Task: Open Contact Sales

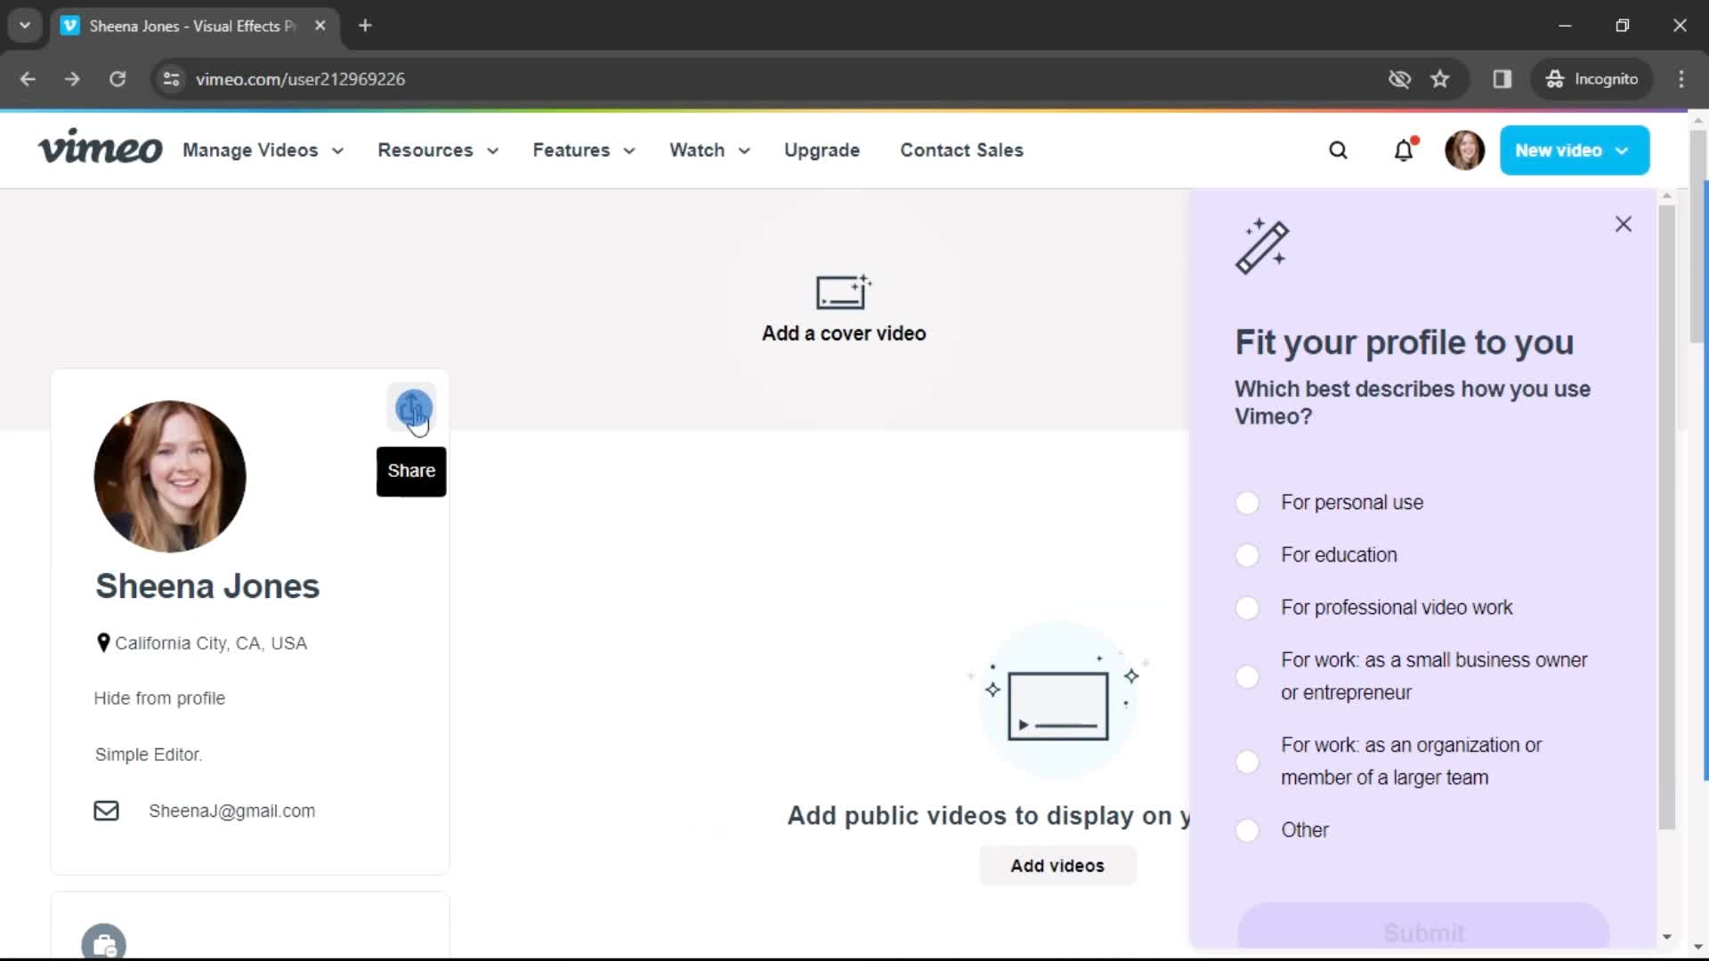Action: point(961,150)
